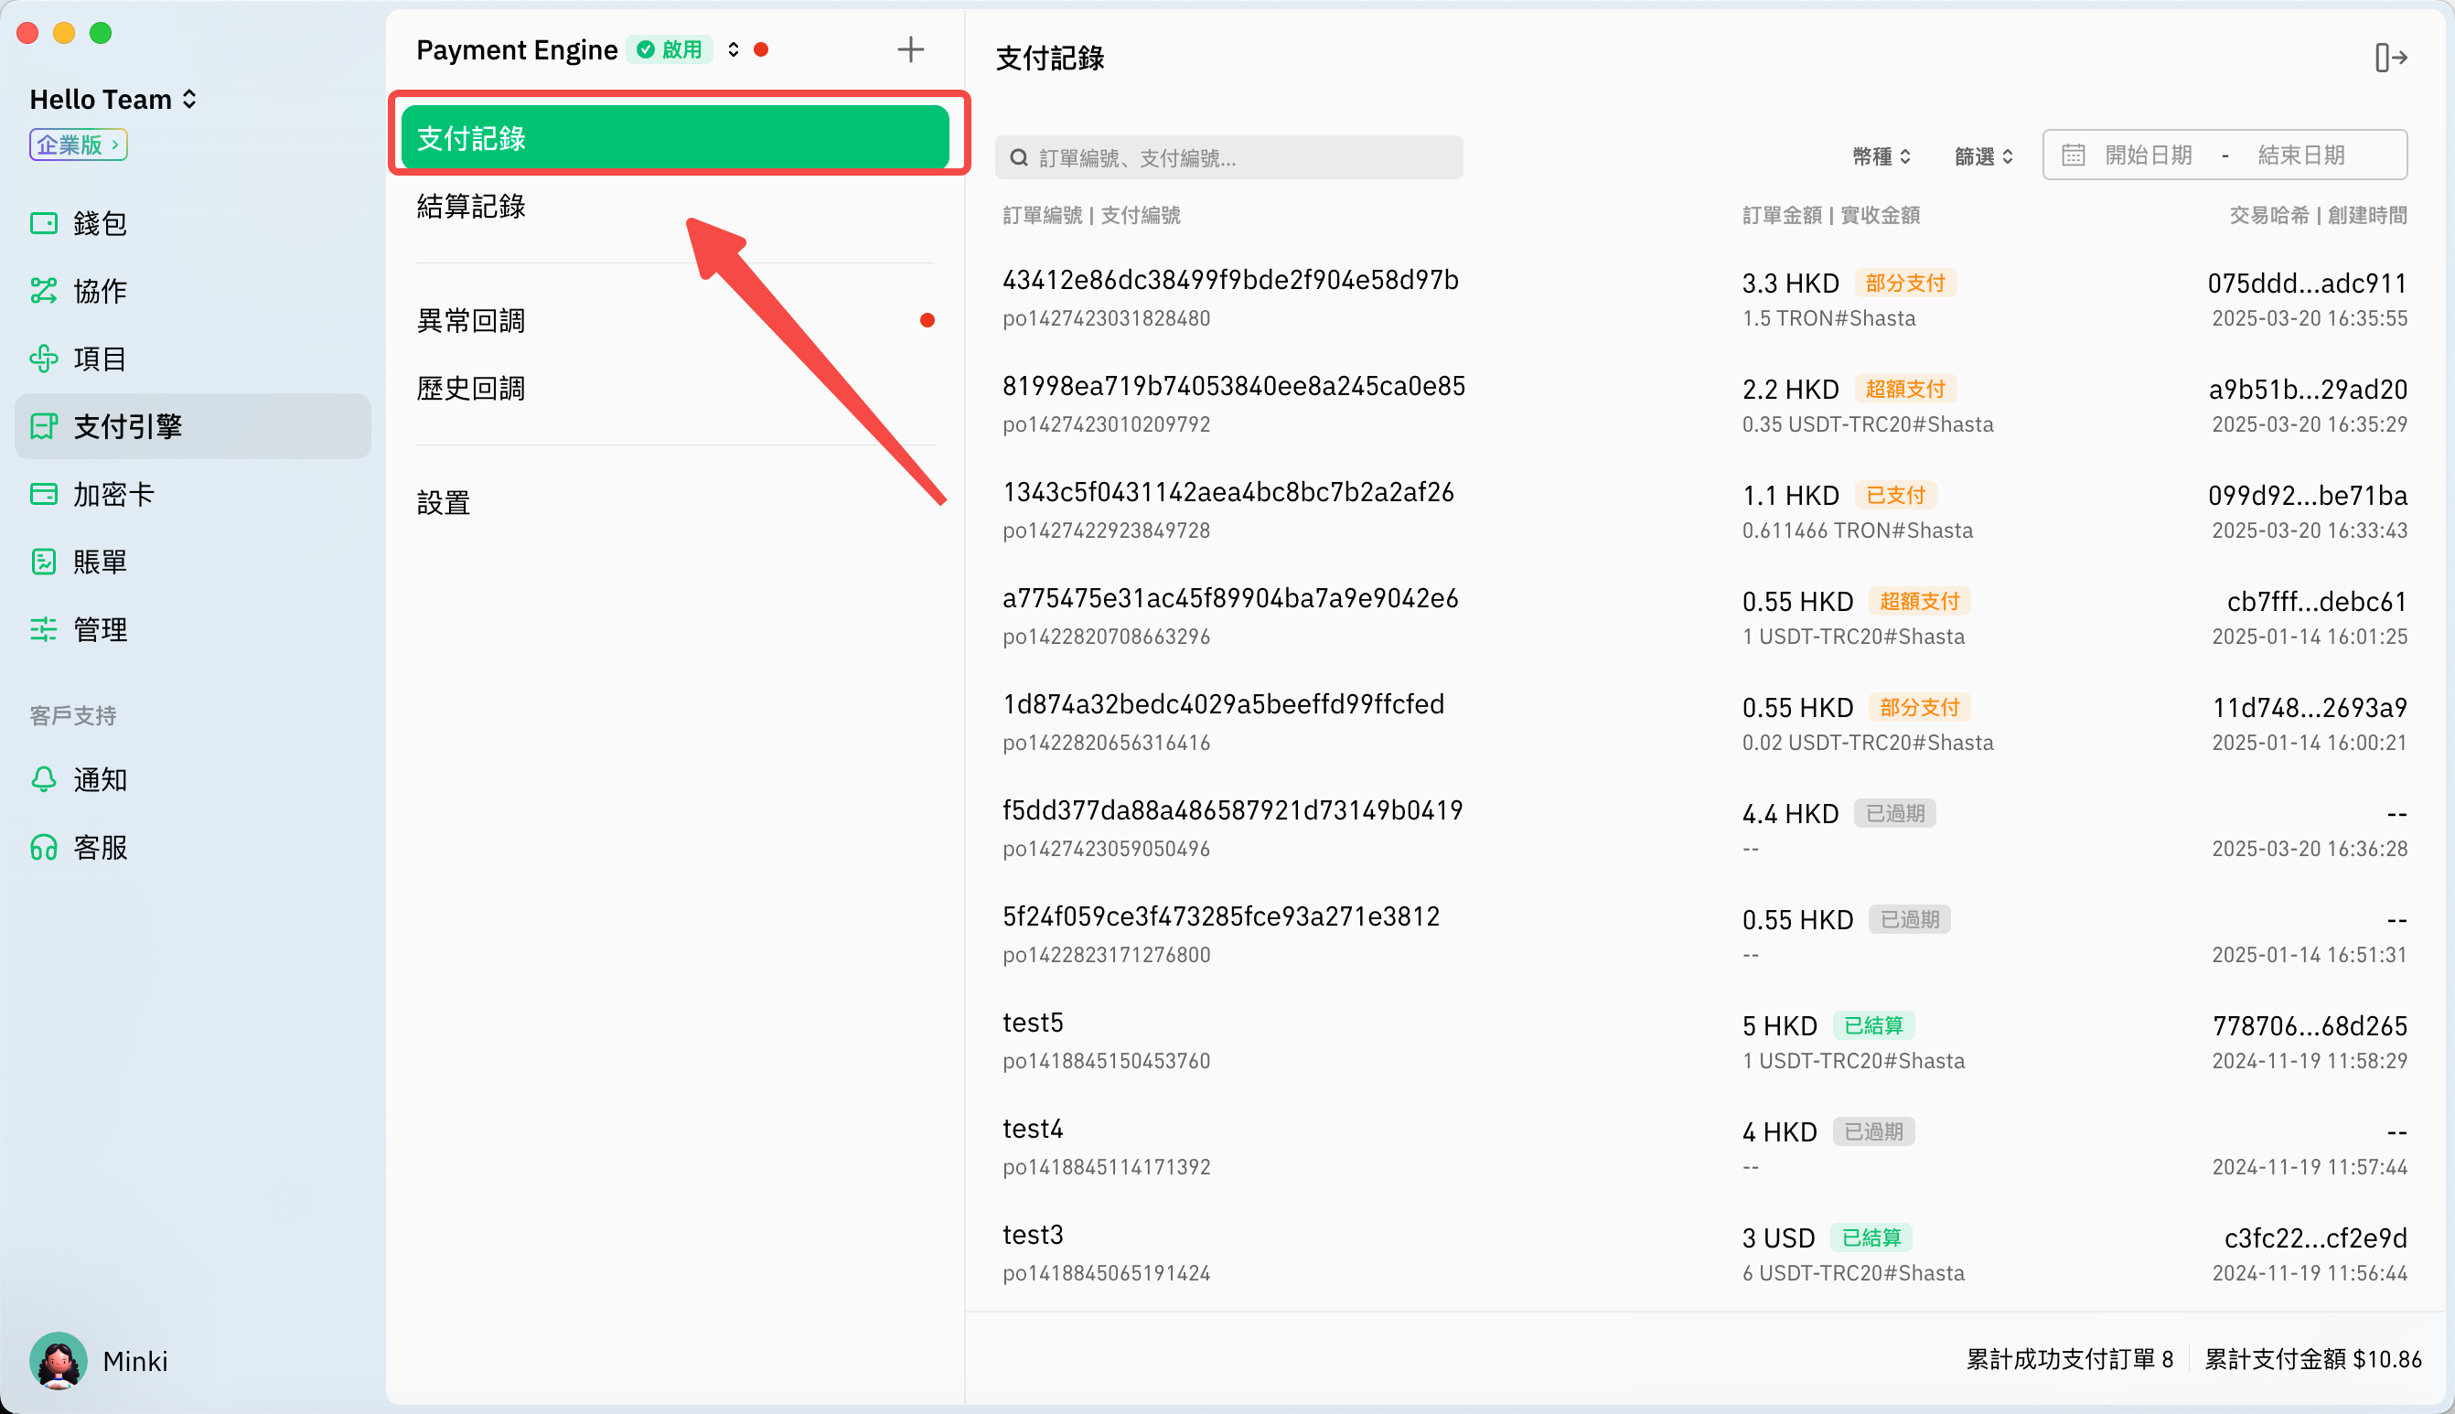2455x1414 pixels.
Task: Open customer service headset icon
Action: tap(44, 847)
